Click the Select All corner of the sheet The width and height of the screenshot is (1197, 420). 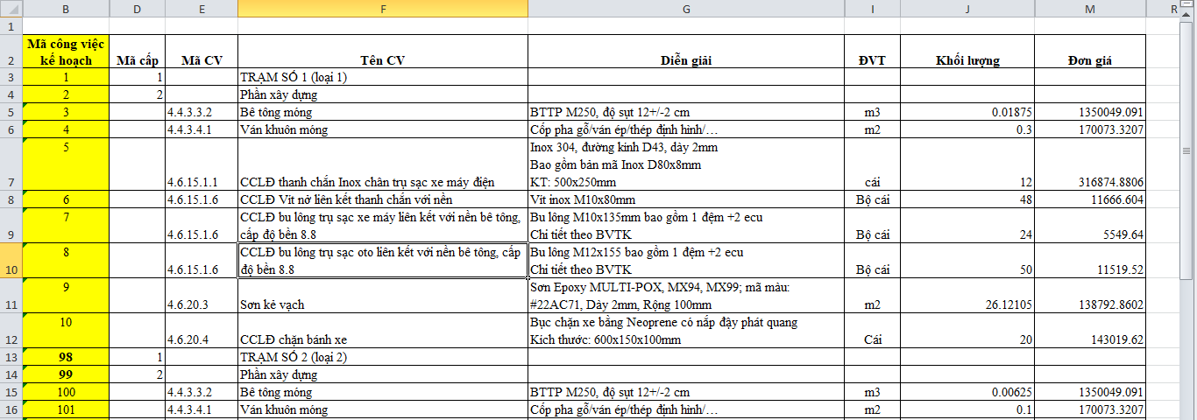tap(11, 9)
